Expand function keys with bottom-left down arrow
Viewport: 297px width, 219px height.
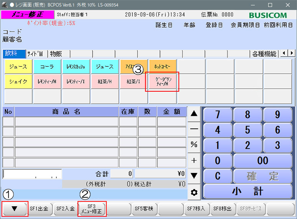point(15,209)
